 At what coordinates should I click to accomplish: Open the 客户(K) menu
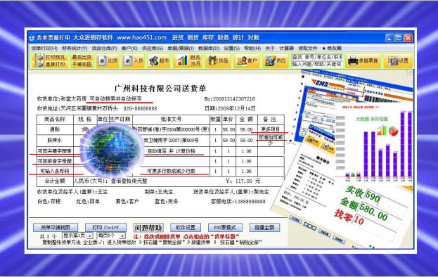click(x=129, y=49)
